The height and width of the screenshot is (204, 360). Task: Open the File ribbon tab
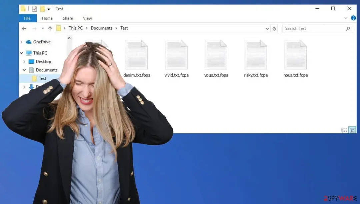click(28, 18)
